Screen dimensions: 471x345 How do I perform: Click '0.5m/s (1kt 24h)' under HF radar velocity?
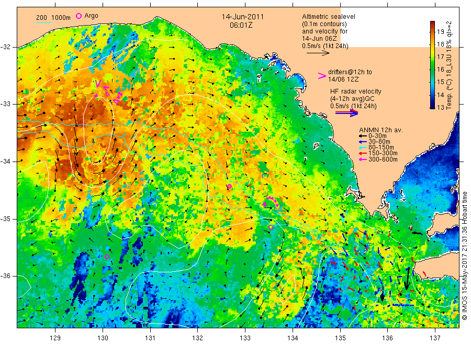pos(353,106)
